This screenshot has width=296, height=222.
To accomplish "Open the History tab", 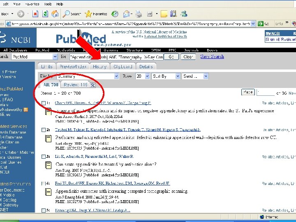I will pyautogui.click(x=99, y=67).
